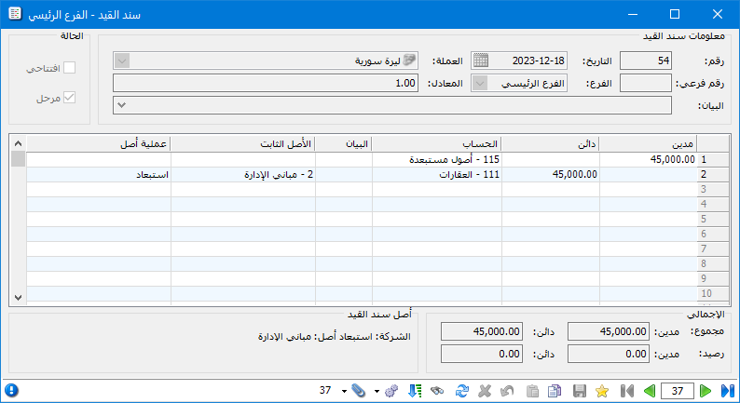Image resolution: width=740 pixels, height=403 pixels.
Task: Select account cell 111 - العقارات
Action: click(x=436, y=174)
